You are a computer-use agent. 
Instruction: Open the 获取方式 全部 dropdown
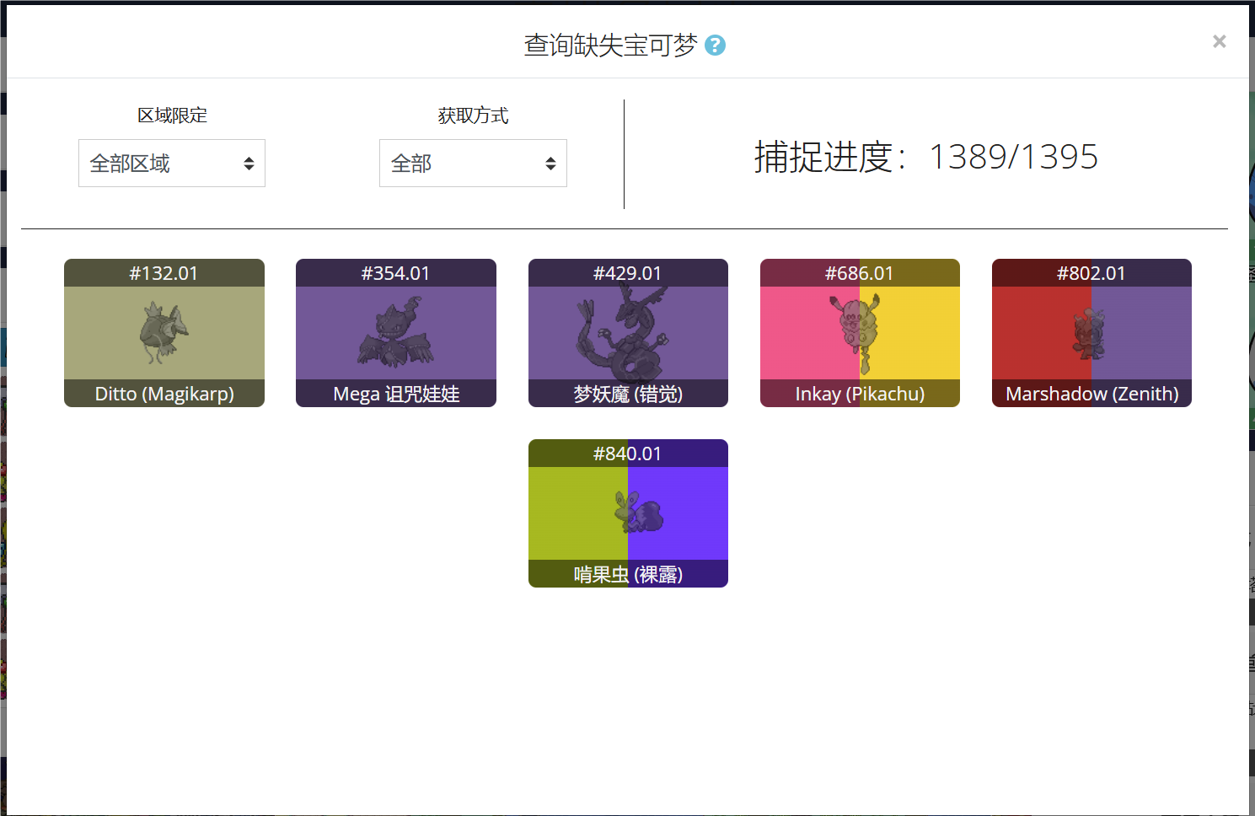[x=473, y=164]
